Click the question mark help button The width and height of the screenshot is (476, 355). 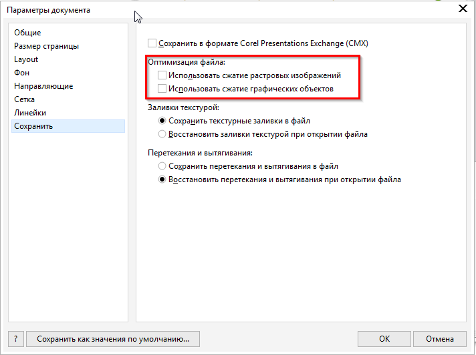click(16, 339)
